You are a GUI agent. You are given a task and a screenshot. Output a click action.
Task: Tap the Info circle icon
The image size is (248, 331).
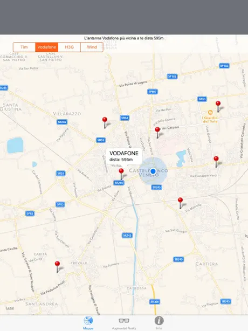pyautogui.click(x=159, y=320)
